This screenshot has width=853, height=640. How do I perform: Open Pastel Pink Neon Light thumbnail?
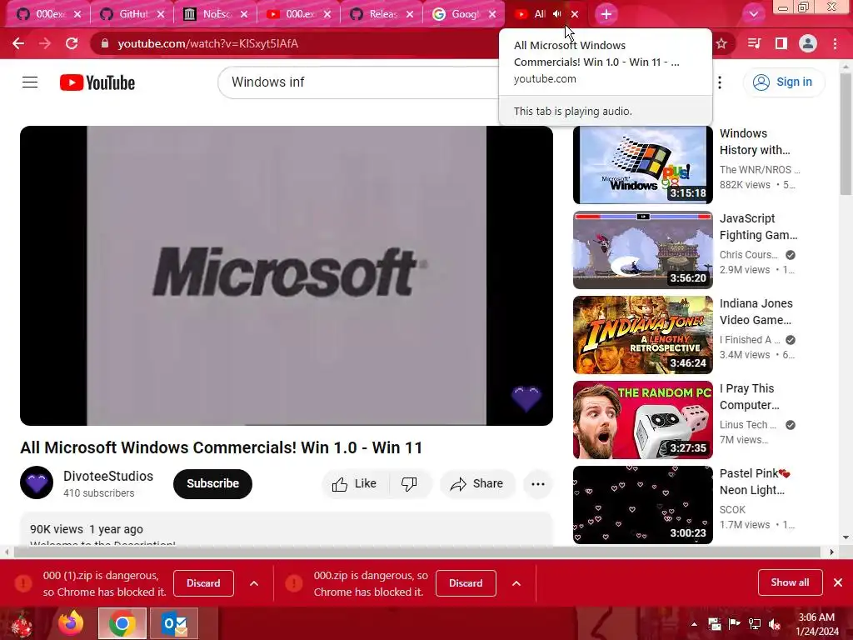tap(642, 504)
